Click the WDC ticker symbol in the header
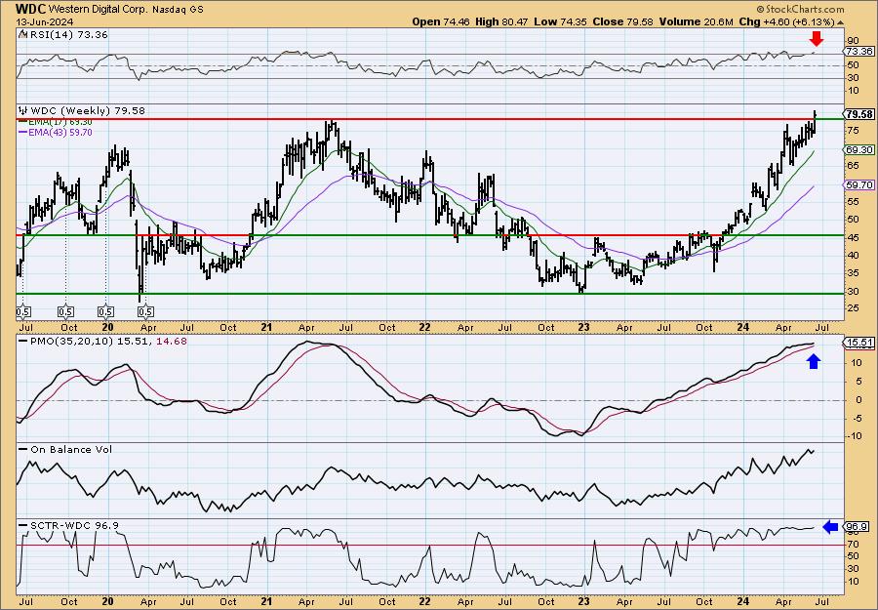Image resolution: width=878 pixels, height=610 pixels. pyautogui.click(x=31, y=9)
